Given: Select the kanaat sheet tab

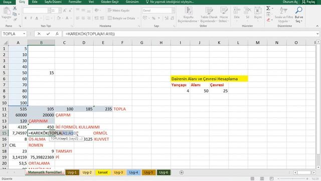Looking at the screenshot, I should 103,172.
